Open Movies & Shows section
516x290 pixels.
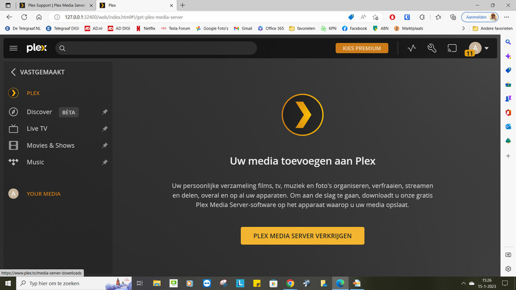50,146
